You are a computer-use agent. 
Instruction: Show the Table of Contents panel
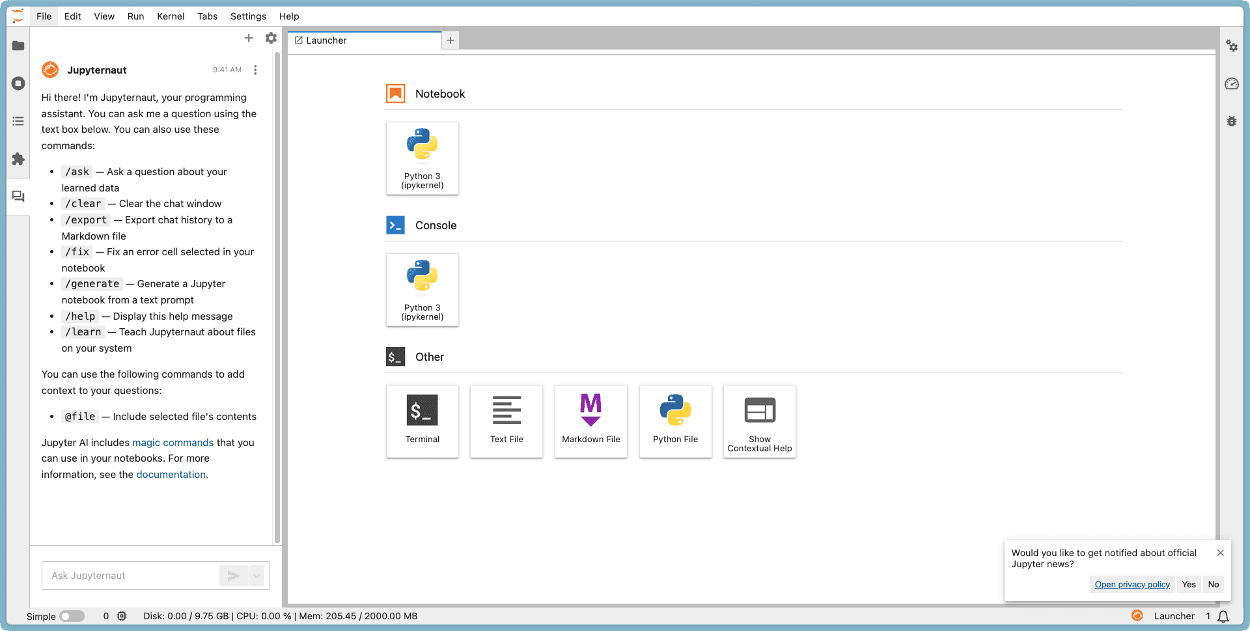pyautogui.click(x=18, y=121)
